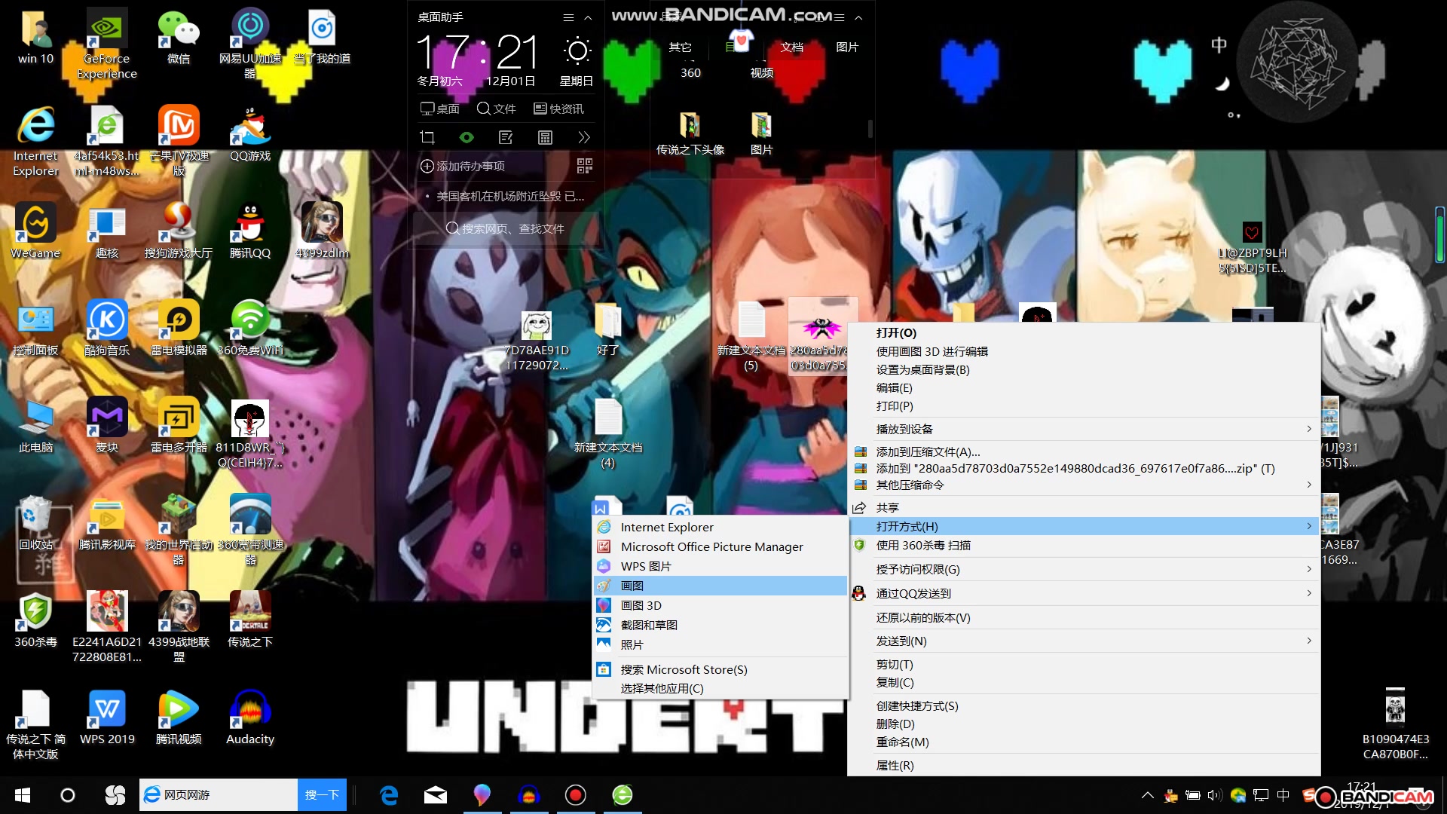Viewport: 1447px width, 814px height.
Task: Toggle the 中 input method in system tray
Action: [1283, 795]
